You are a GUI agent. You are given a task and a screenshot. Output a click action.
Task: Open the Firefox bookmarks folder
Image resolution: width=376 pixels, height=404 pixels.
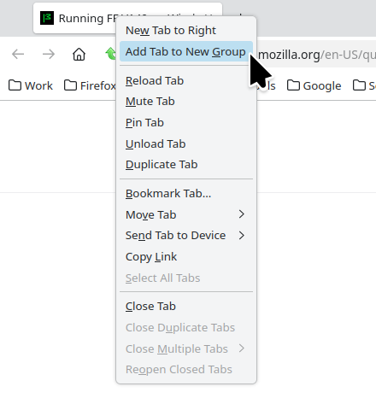(90, 85)
